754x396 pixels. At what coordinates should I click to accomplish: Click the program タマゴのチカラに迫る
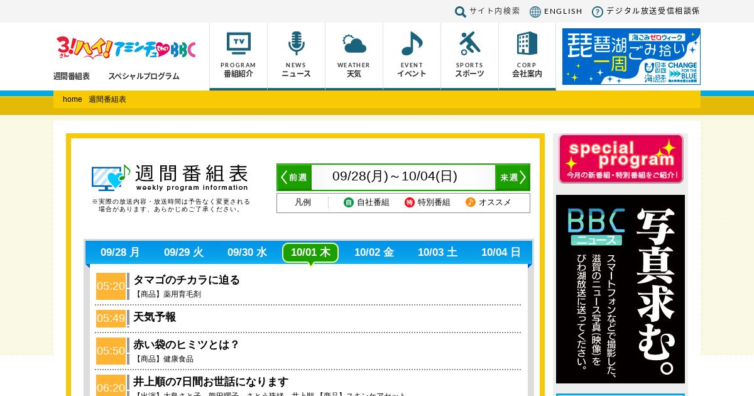pyautogui.click(x=187, y=280)
